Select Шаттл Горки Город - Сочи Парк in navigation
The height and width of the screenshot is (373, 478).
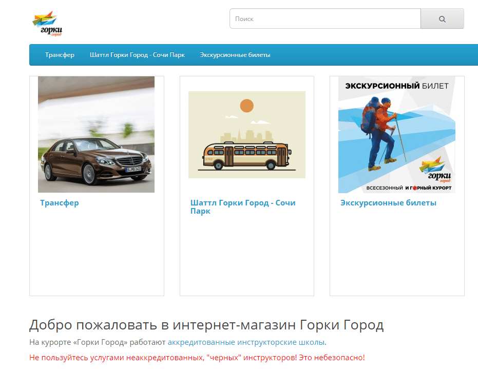coord(137,54)
